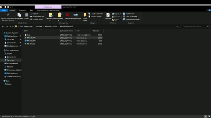The image size is (211, 118).
Task: Select the MTPclassic application file
Action: coord(63,44)
